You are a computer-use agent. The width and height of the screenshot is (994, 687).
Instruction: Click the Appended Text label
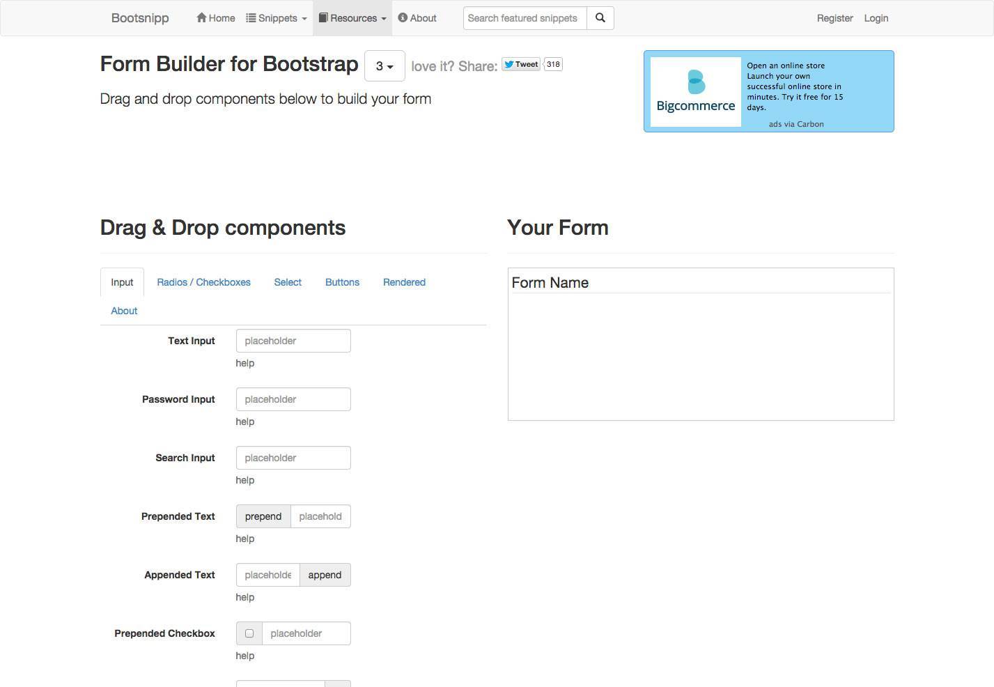point(180,575)
